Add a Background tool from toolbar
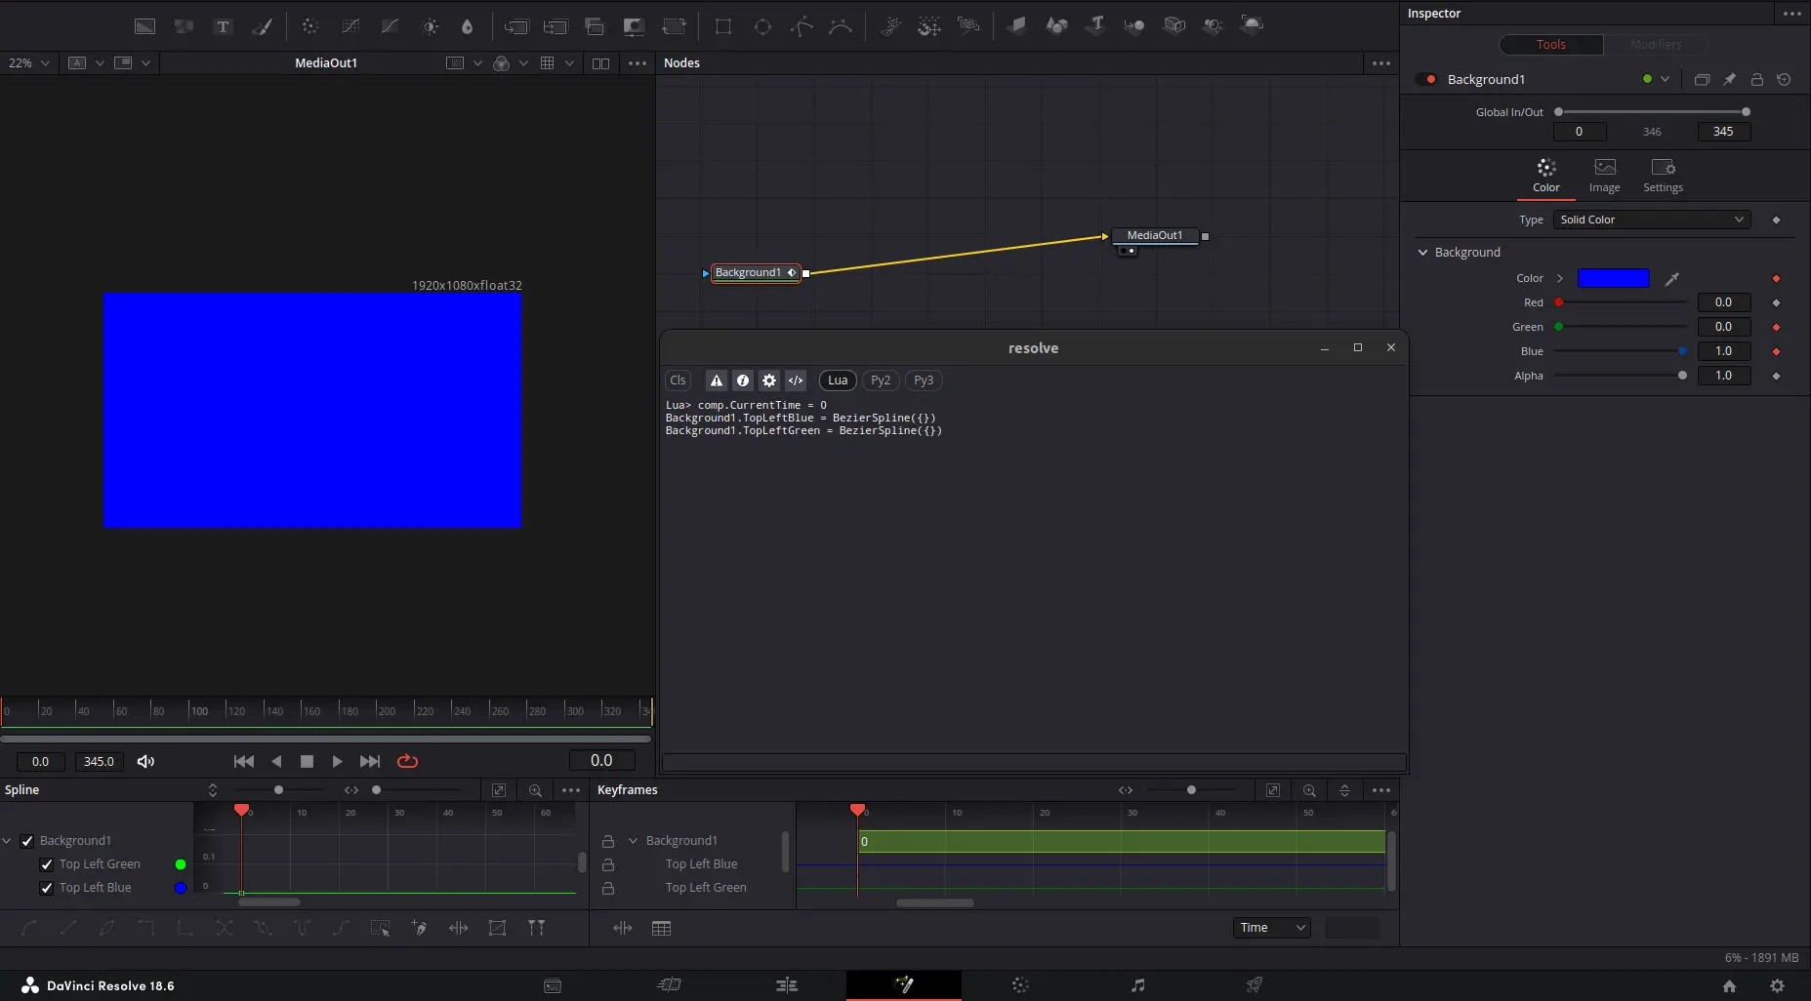 pyautogui.click(x=144, y=26)
